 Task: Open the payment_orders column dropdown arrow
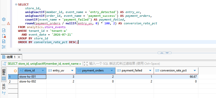[112, 70]
